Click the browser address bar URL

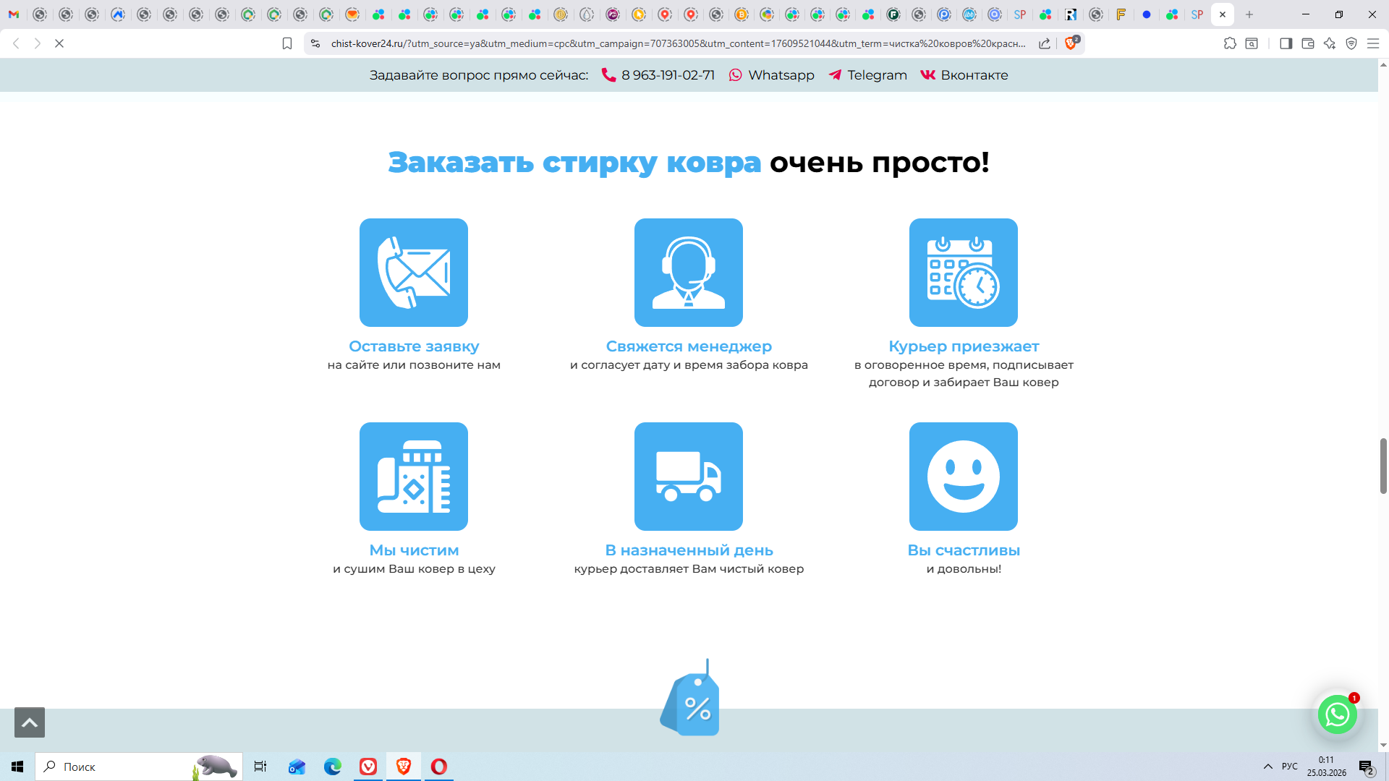677,43
